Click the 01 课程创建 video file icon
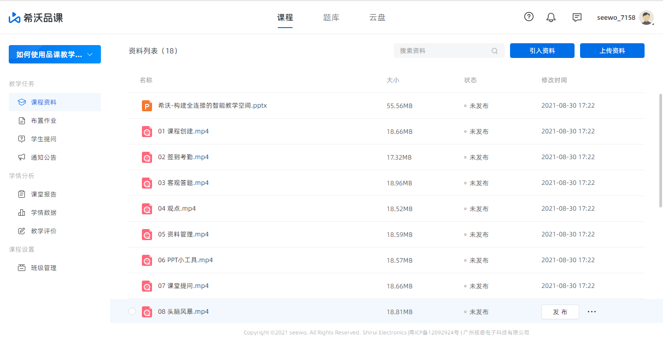This screenshot has height=339, width=663. click(x=147, y=132)
